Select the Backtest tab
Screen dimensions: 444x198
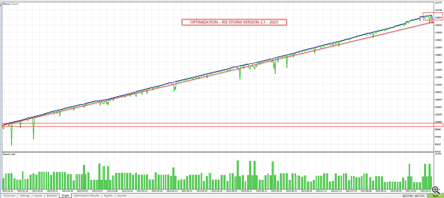point(52,195)
